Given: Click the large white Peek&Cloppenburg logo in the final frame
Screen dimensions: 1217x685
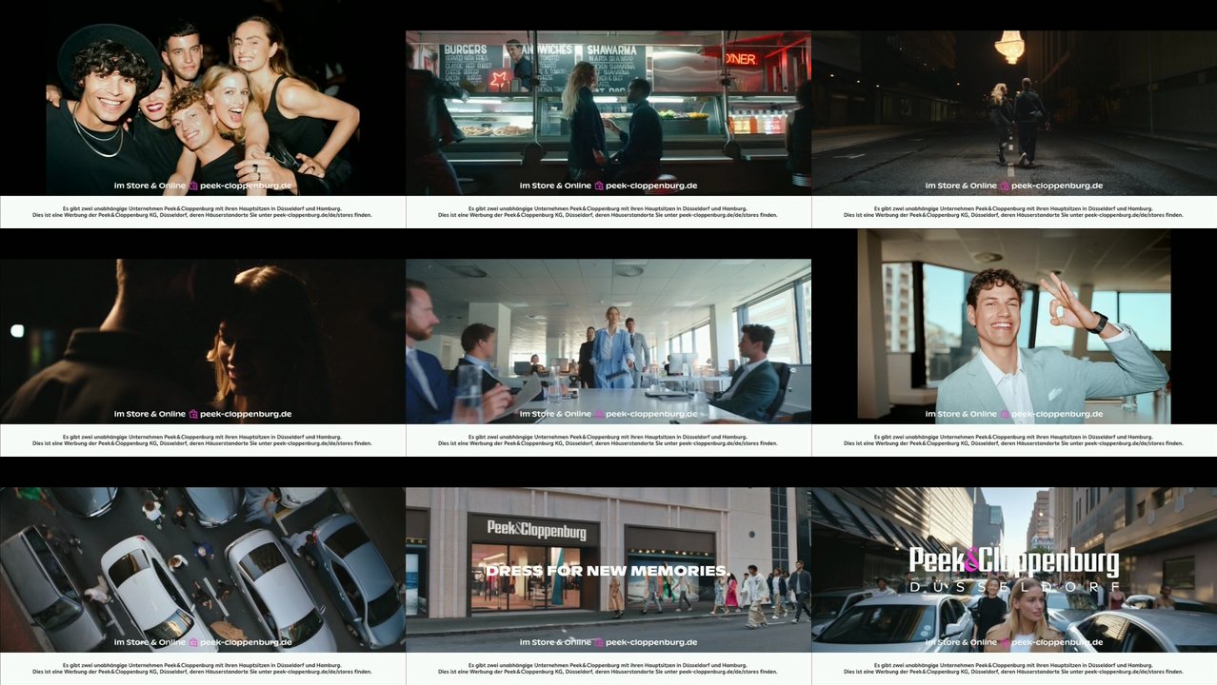Looking at the screenshot, I should [x=1013, y=560].
